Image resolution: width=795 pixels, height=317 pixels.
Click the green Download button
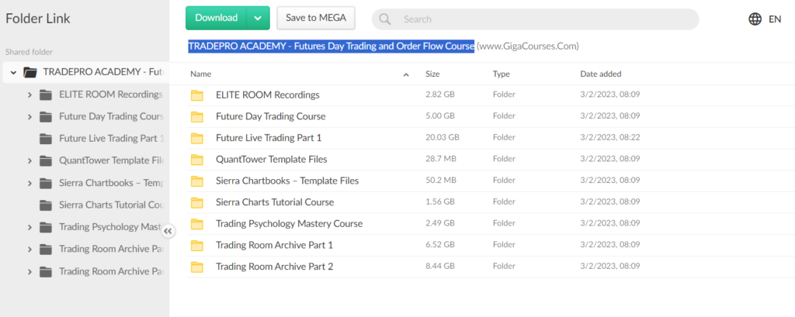[x=217, y=18]
